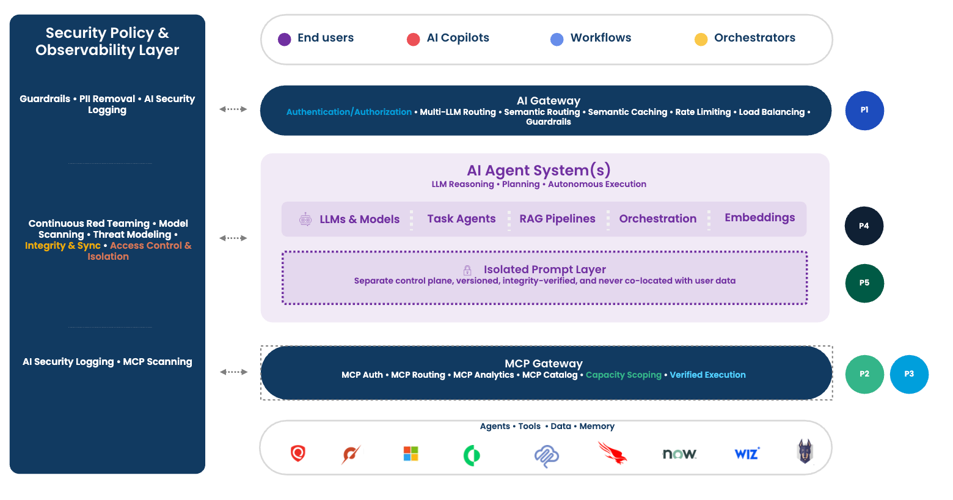Select the ServiceNow logo
This screenshot has height=500, width=953.
point(679,454)
